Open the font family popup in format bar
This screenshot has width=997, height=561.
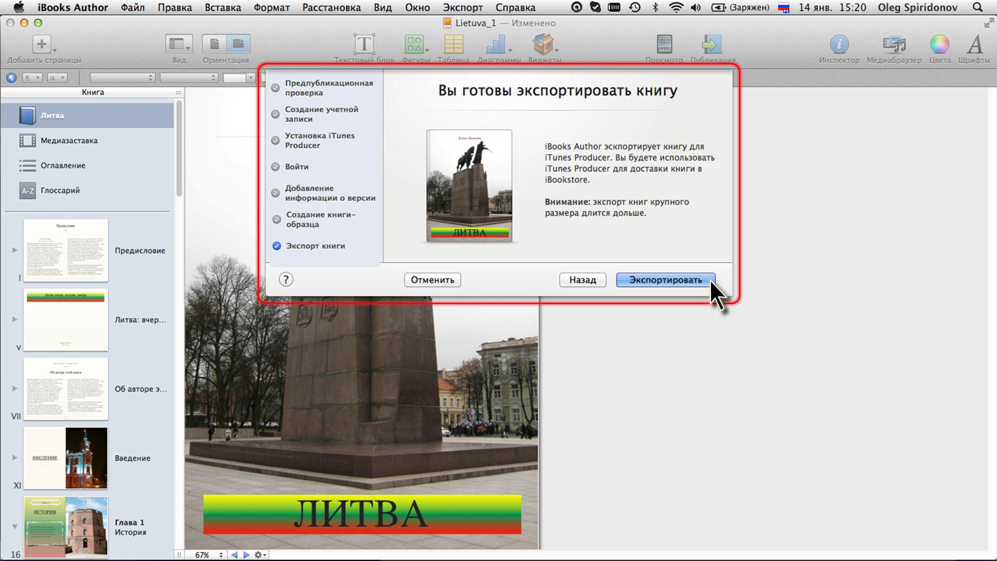click(123, 78)
